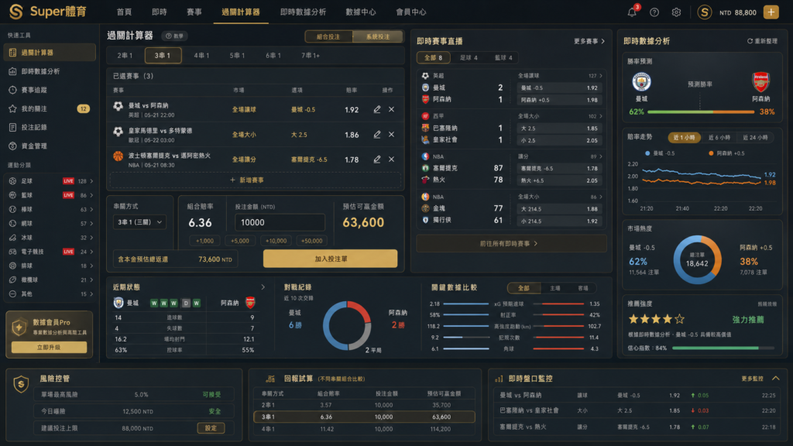
Task: Click the 教學 tutorial badge
Action: [174, 36]
